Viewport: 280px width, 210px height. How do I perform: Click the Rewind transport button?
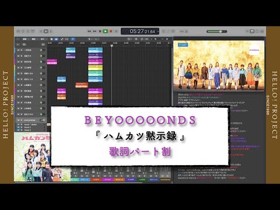pos(89,31)
